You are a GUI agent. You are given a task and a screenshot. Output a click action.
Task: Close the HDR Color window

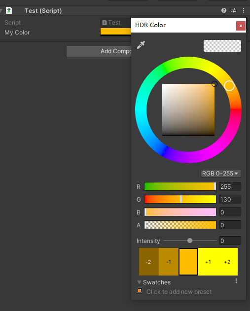click(x=241, y=26)
